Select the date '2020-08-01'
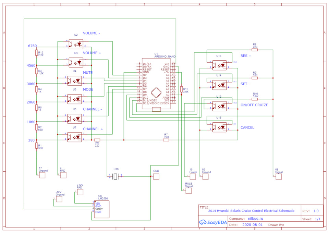Screen dimensions: 329x233 pyautogui.click(x=253, y=225)
